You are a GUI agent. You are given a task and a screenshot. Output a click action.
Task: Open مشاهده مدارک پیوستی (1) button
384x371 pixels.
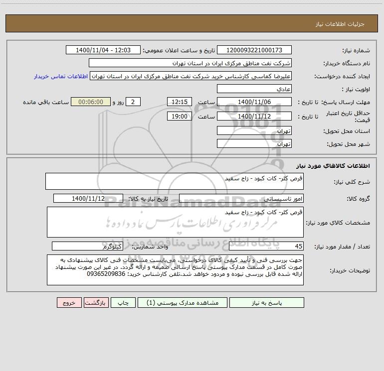point(183,302)
